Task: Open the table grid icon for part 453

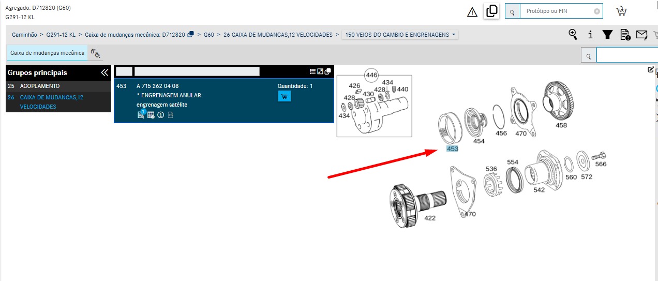Action: tap(151, 115)
